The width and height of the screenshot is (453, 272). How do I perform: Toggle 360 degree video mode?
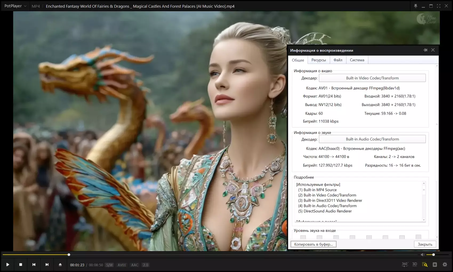[405, 264]
